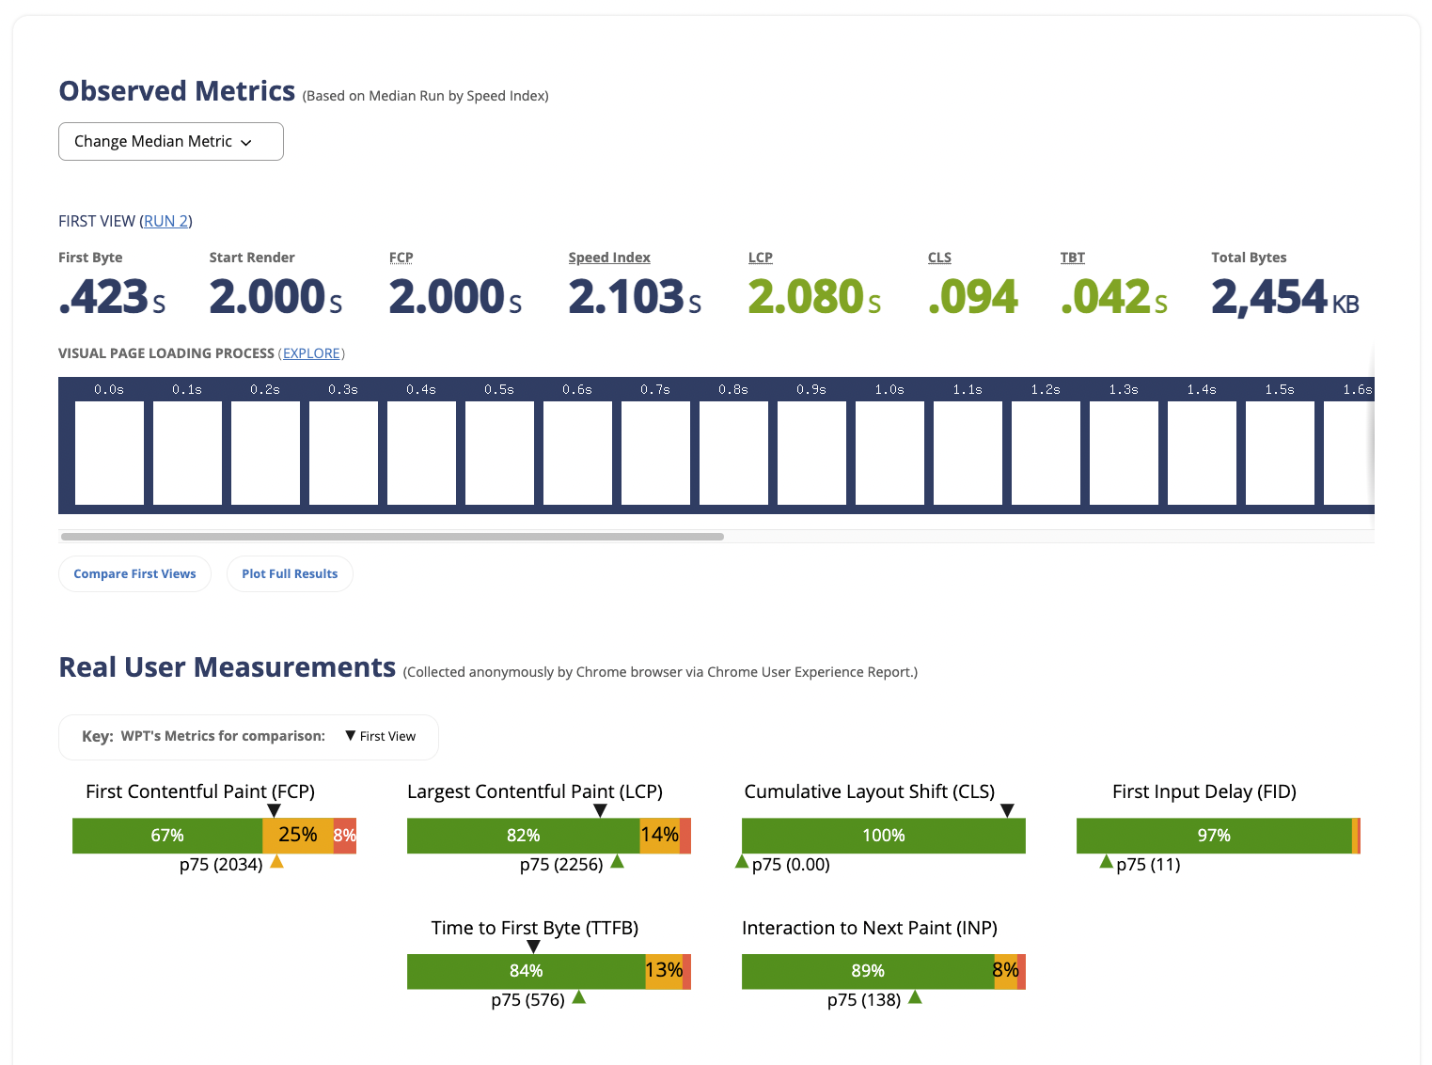1432x1065 pixels.
Task: Click the green p75 triangle under CLS bar
Action: click(x=742, y=861)
